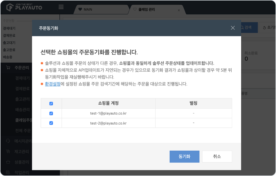Open 결제대기 in the 주문현황 list
The height and width of the screenshot is (176, 276).
click(9, 28)
